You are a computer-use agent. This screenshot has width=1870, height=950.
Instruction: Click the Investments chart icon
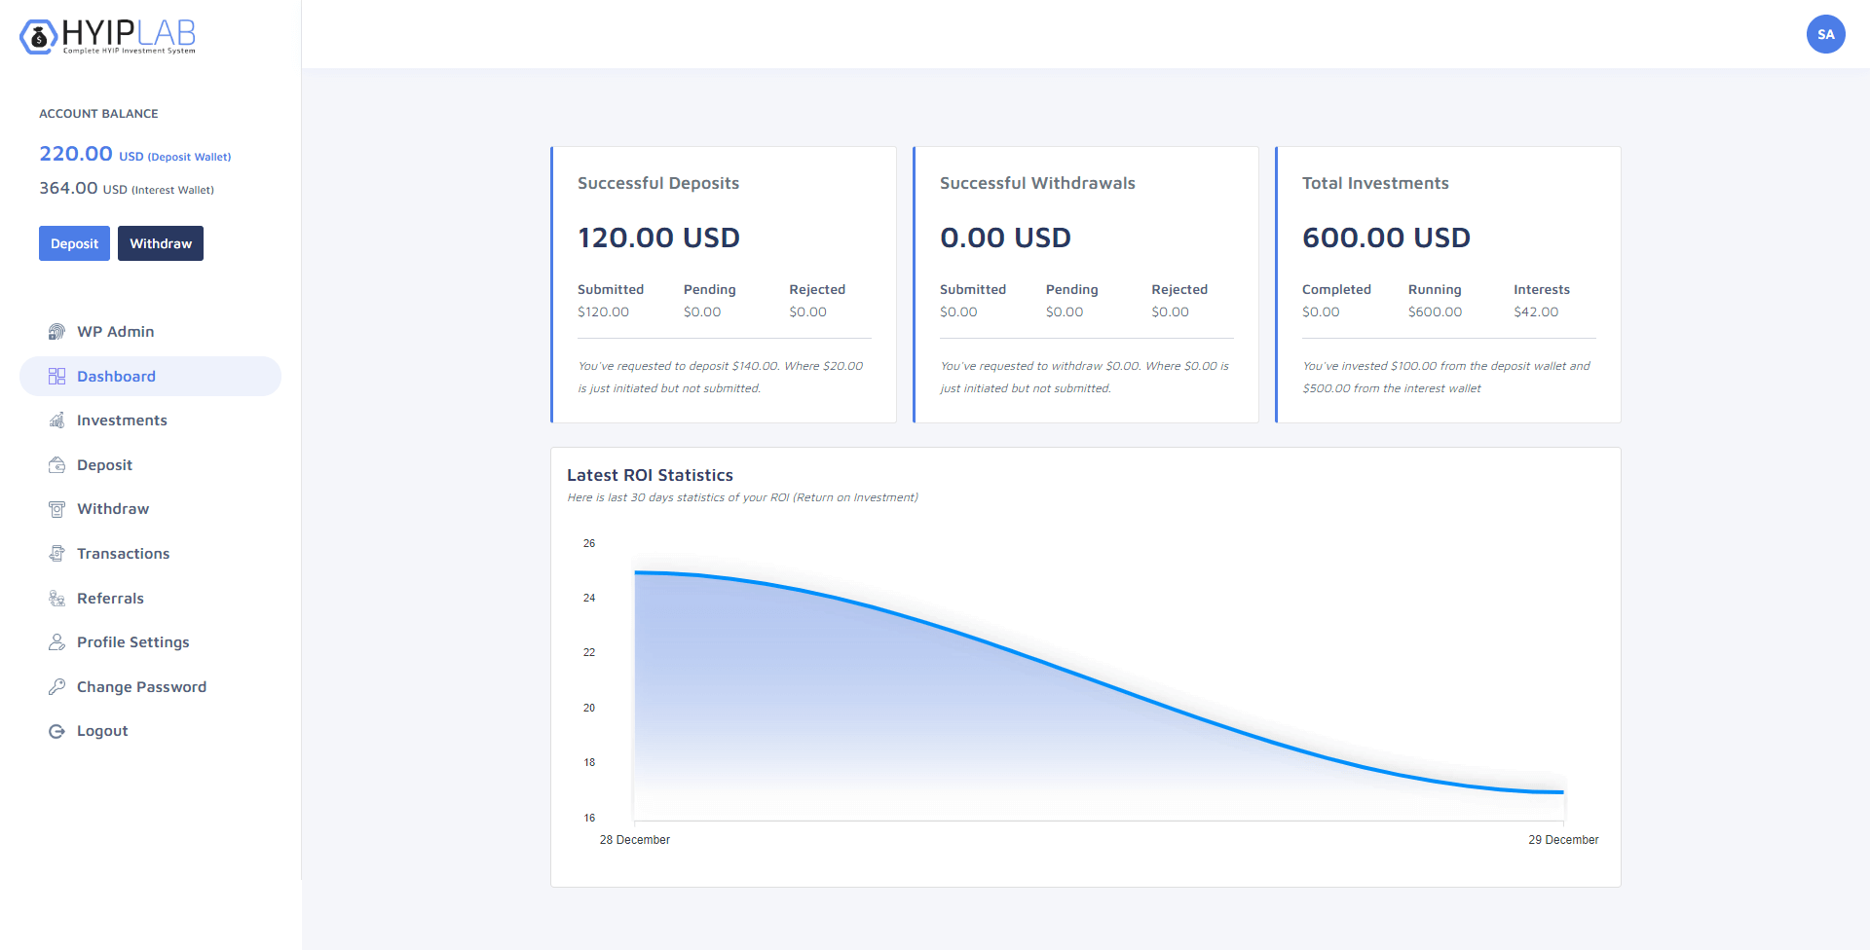(x=56, y=420)
